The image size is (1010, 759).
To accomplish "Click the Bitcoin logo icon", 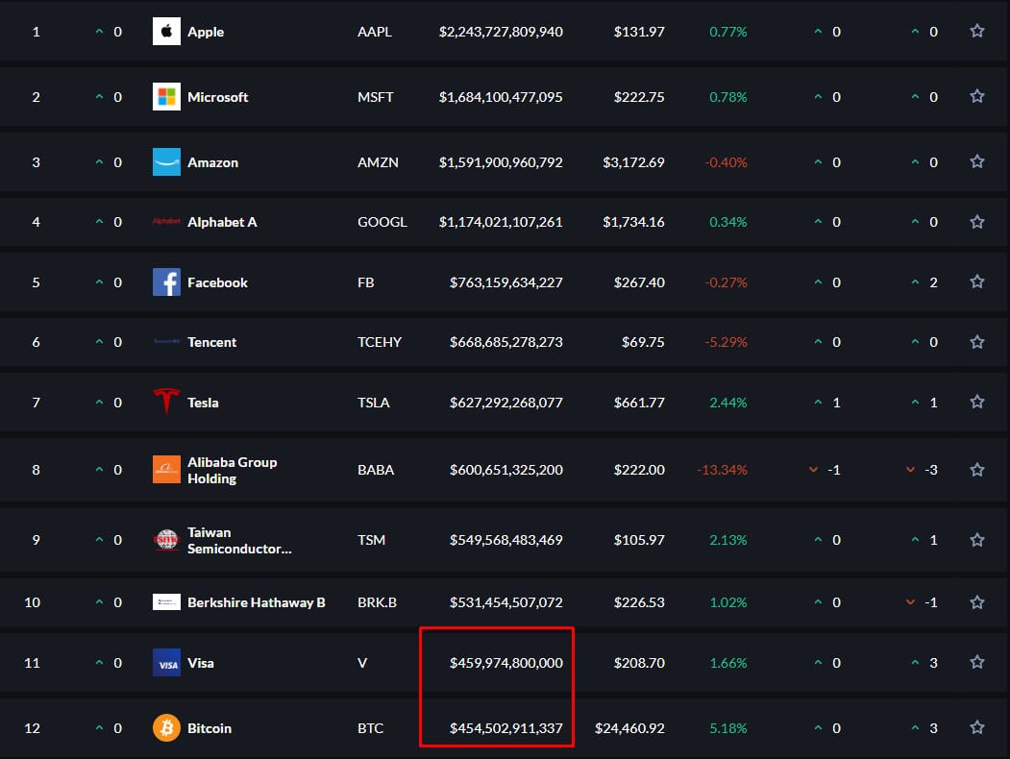I will (166, 728).
